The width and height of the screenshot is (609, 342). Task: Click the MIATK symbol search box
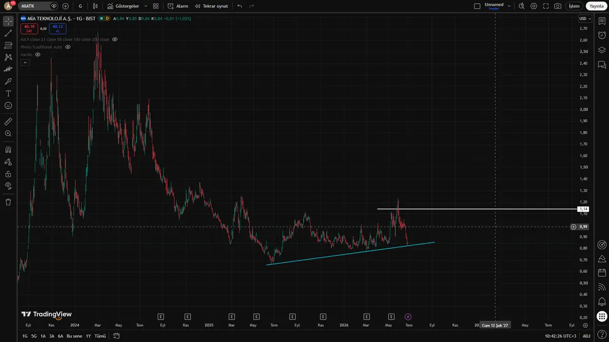tap(39, 6)
